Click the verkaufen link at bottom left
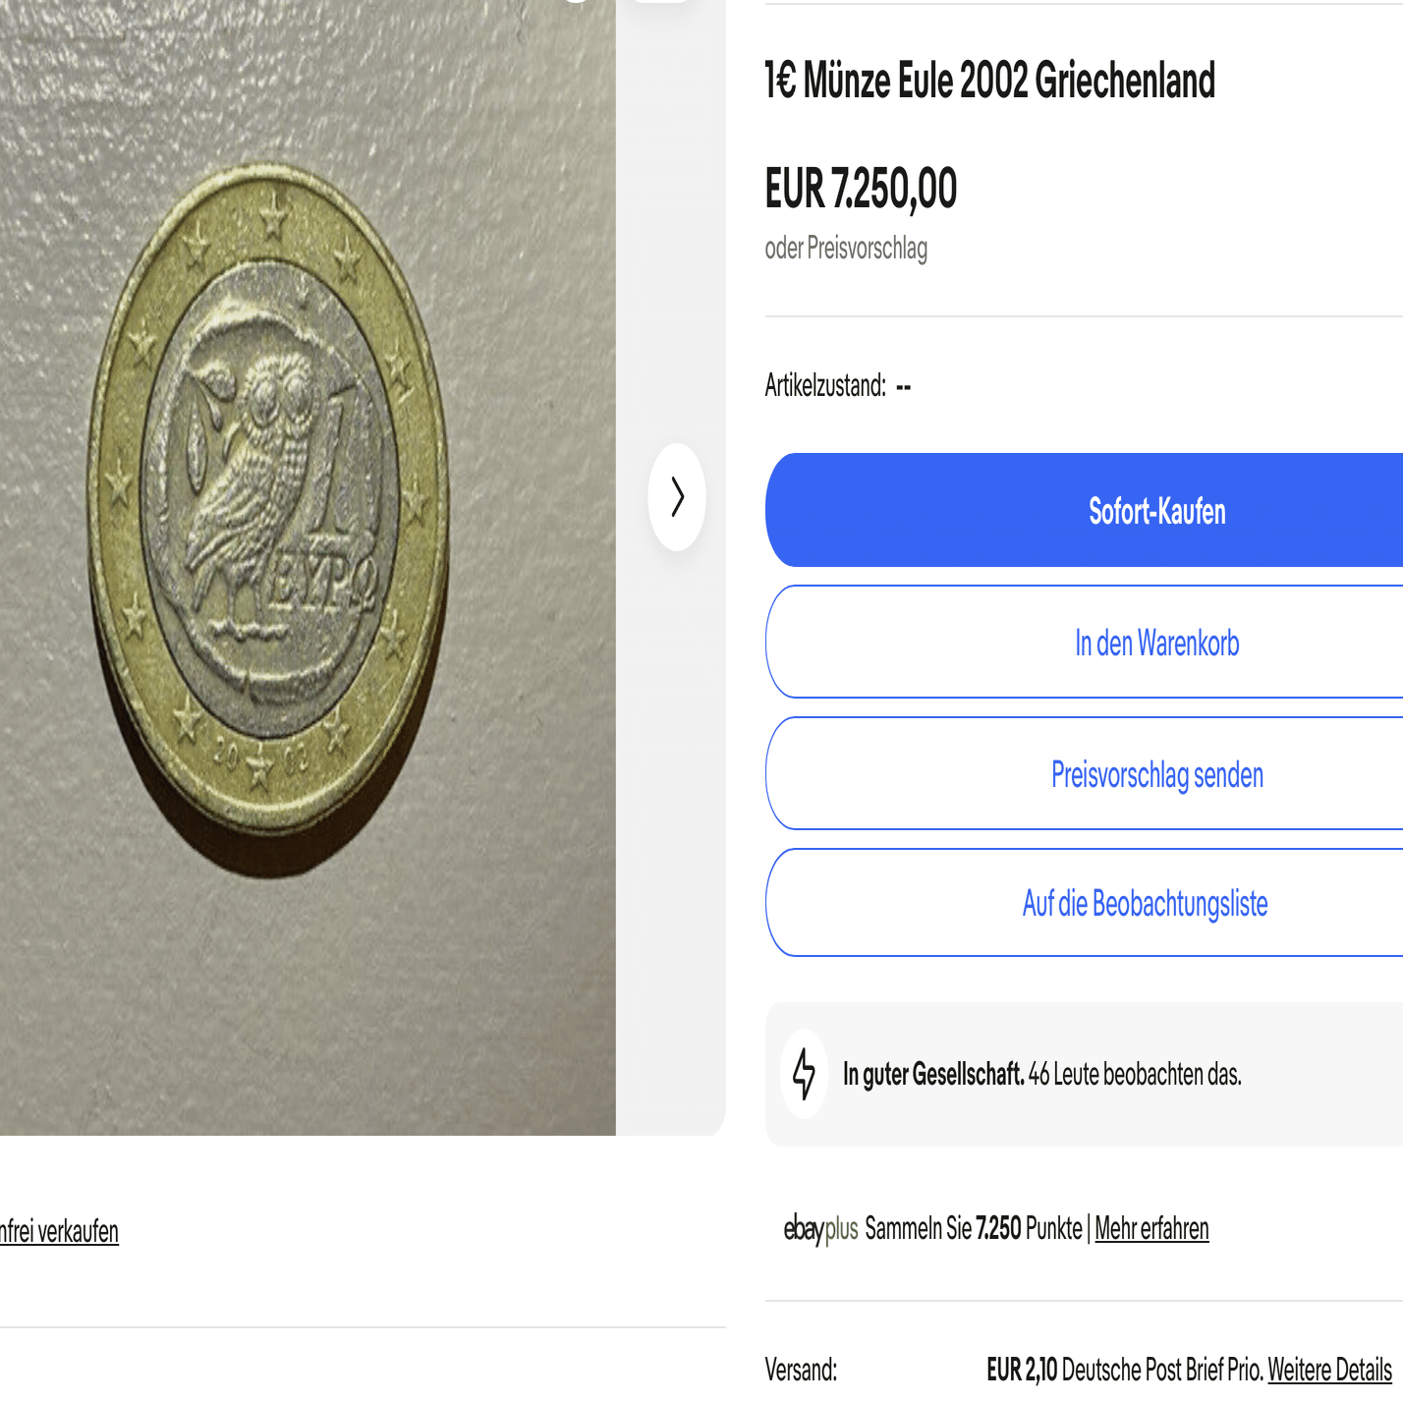The image size is (1403, 1403). 59,1230
